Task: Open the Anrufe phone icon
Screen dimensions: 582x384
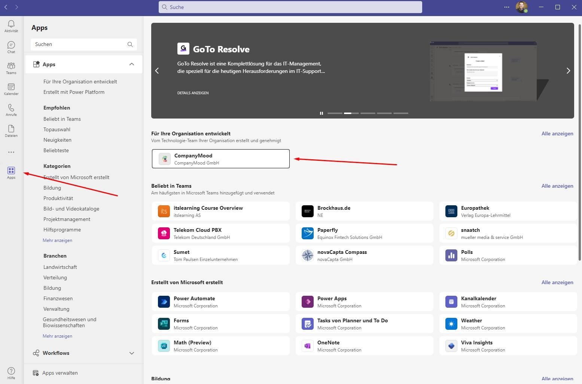Action: [x=11, y=108]
